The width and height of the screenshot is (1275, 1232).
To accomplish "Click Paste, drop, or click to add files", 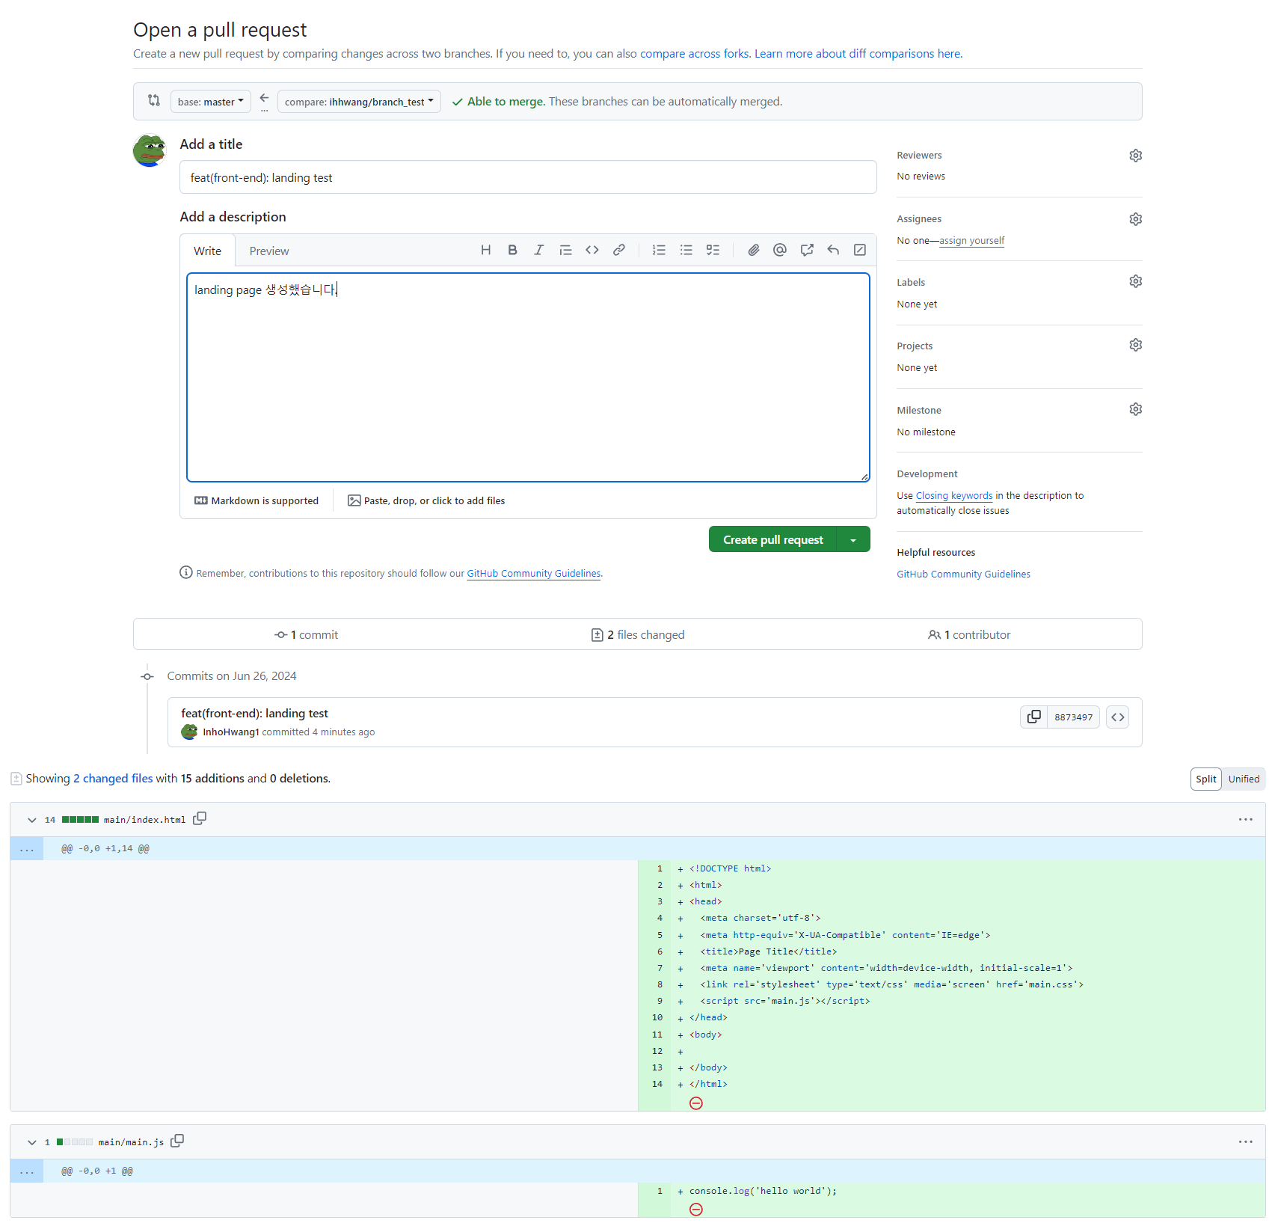I will [426, 500].
